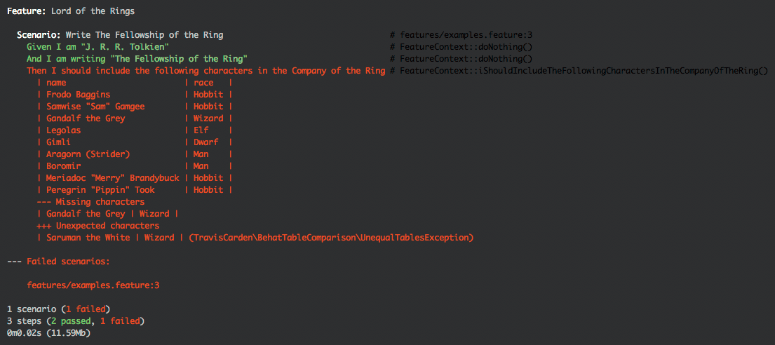Click the iShouldIncludeTheFollowingCharacters method reference
The width and height of the screenshot is (775, 345).
click(x=579, y=71)
